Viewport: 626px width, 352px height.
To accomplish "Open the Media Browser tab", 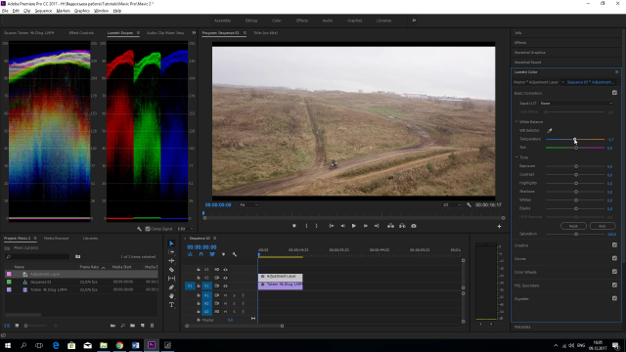I will [x=57, y=239].
